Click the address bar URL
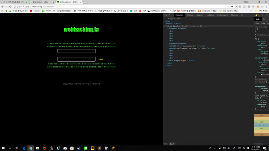The height and width of the screenshot is (151, 269). click(43, 6)
